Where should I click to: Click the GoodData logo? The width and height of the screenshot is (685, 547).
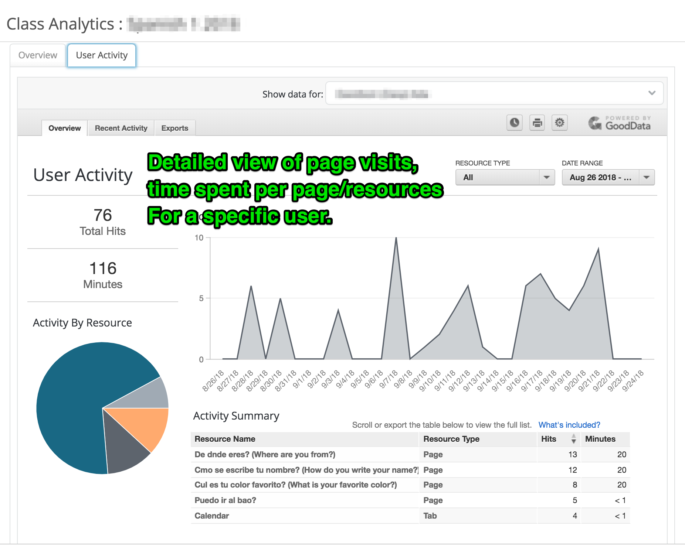point(619,123)
